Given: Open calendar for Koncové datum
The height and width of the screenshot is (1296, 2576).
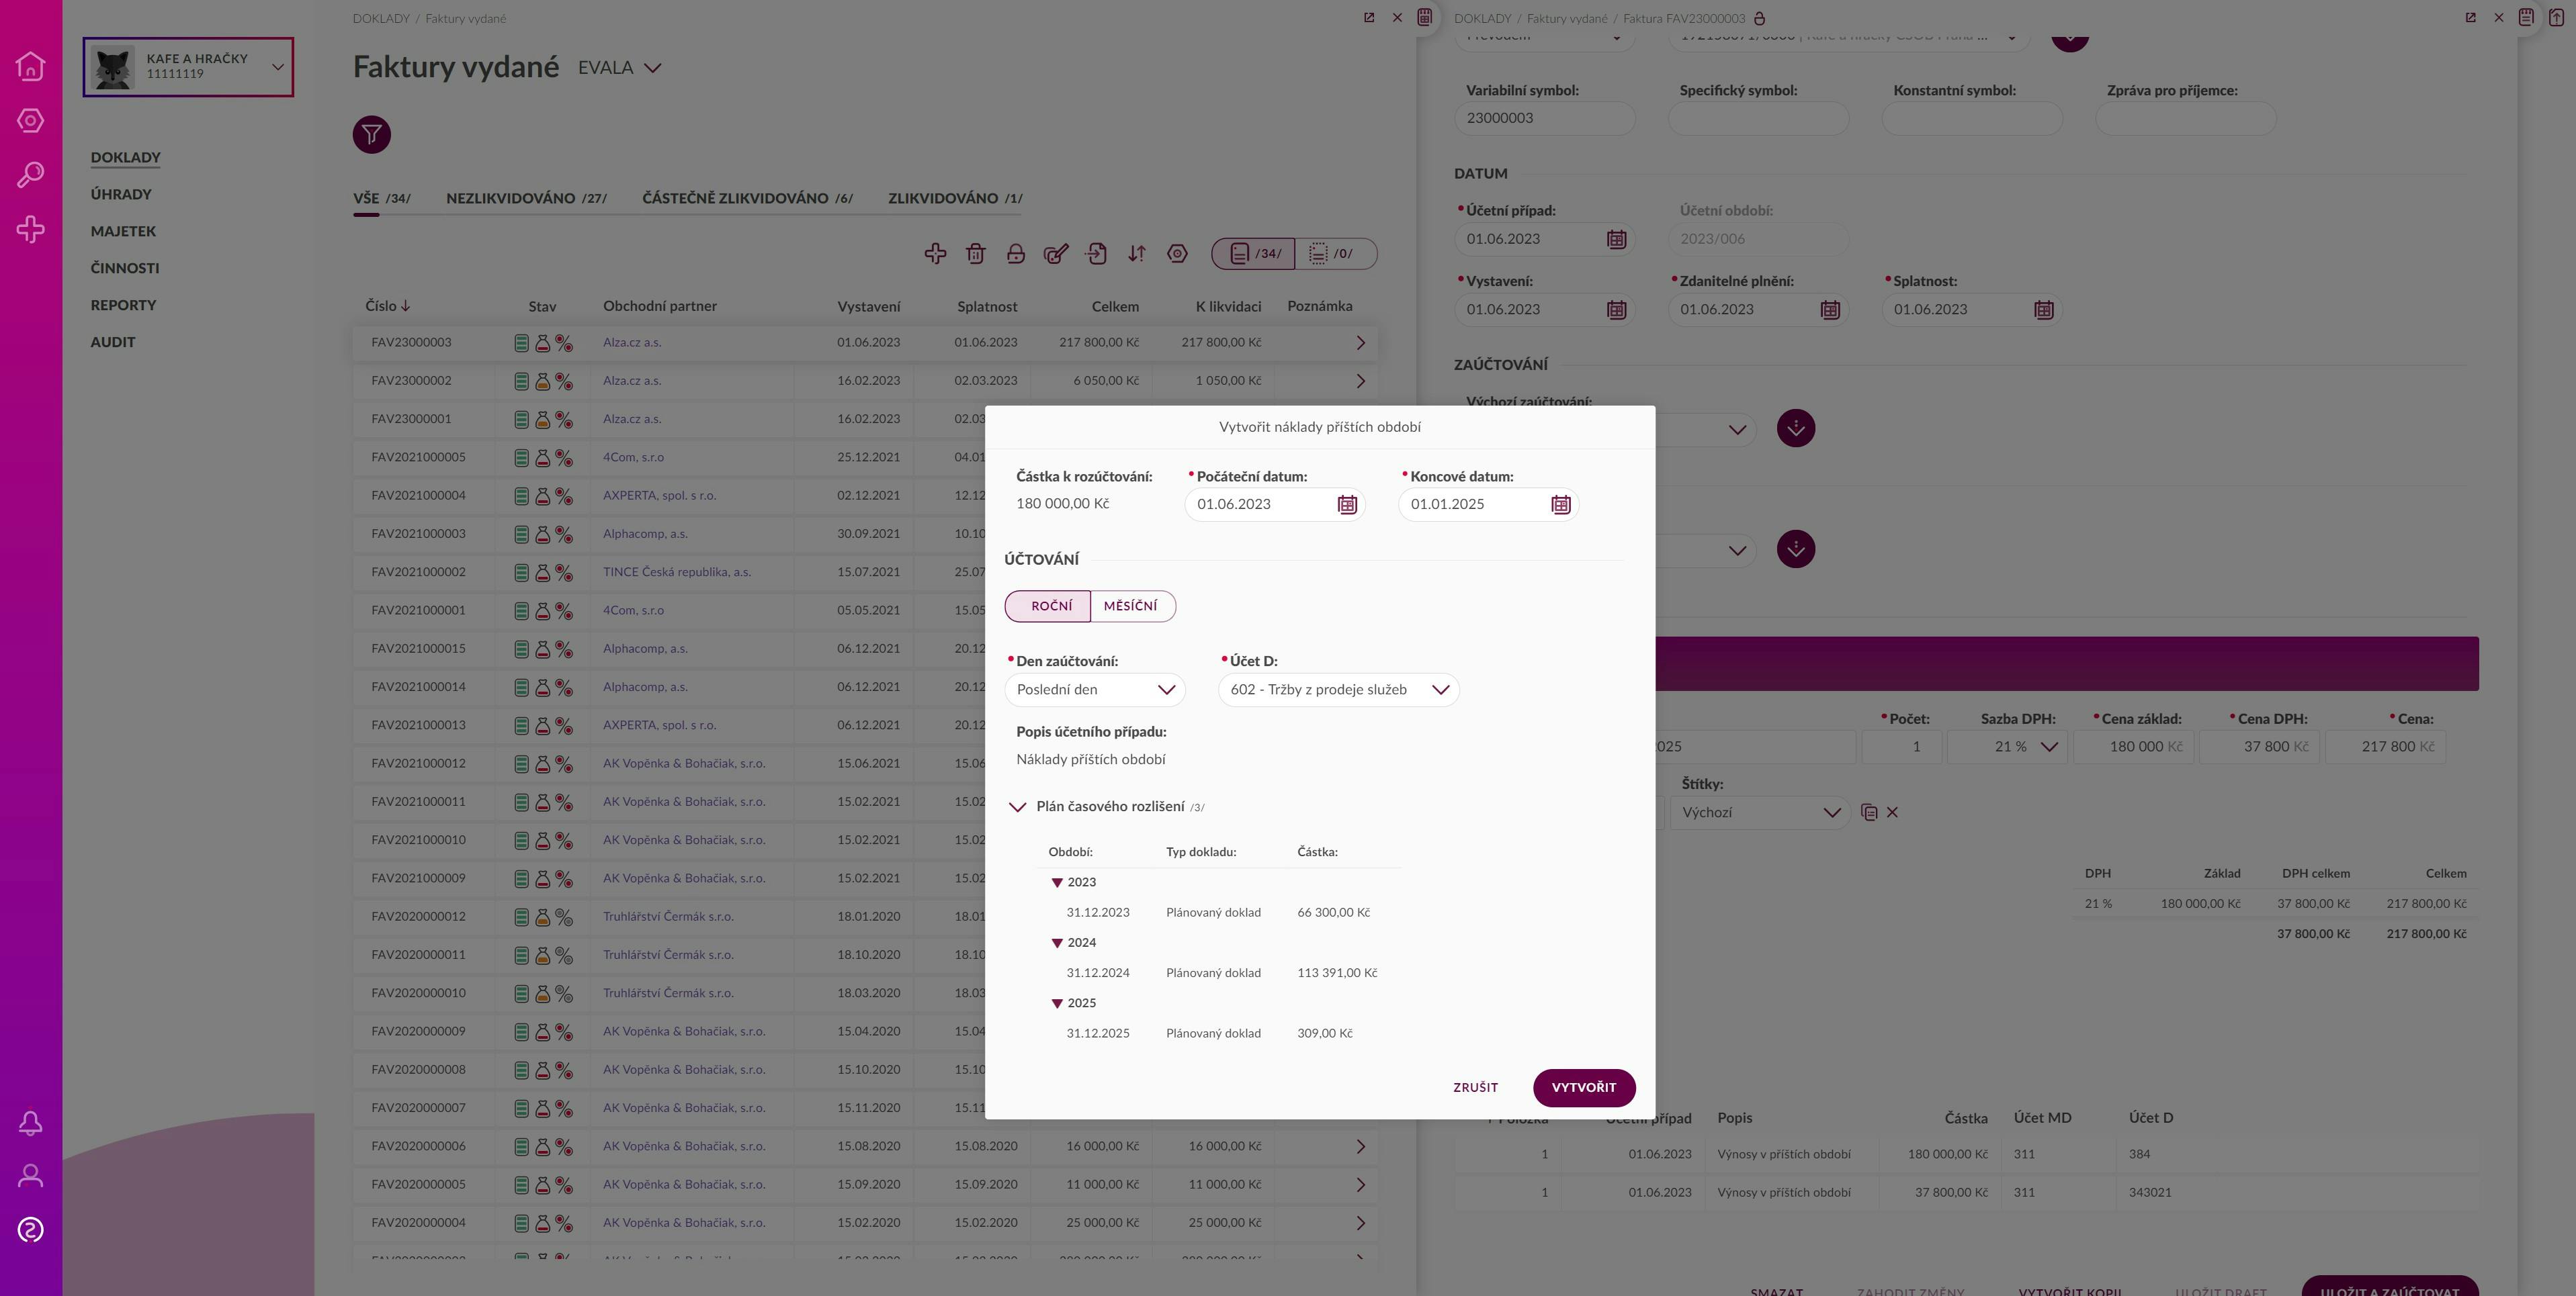Looking at the screenshot, I should pyautogui.click(x=1561, y=504).
